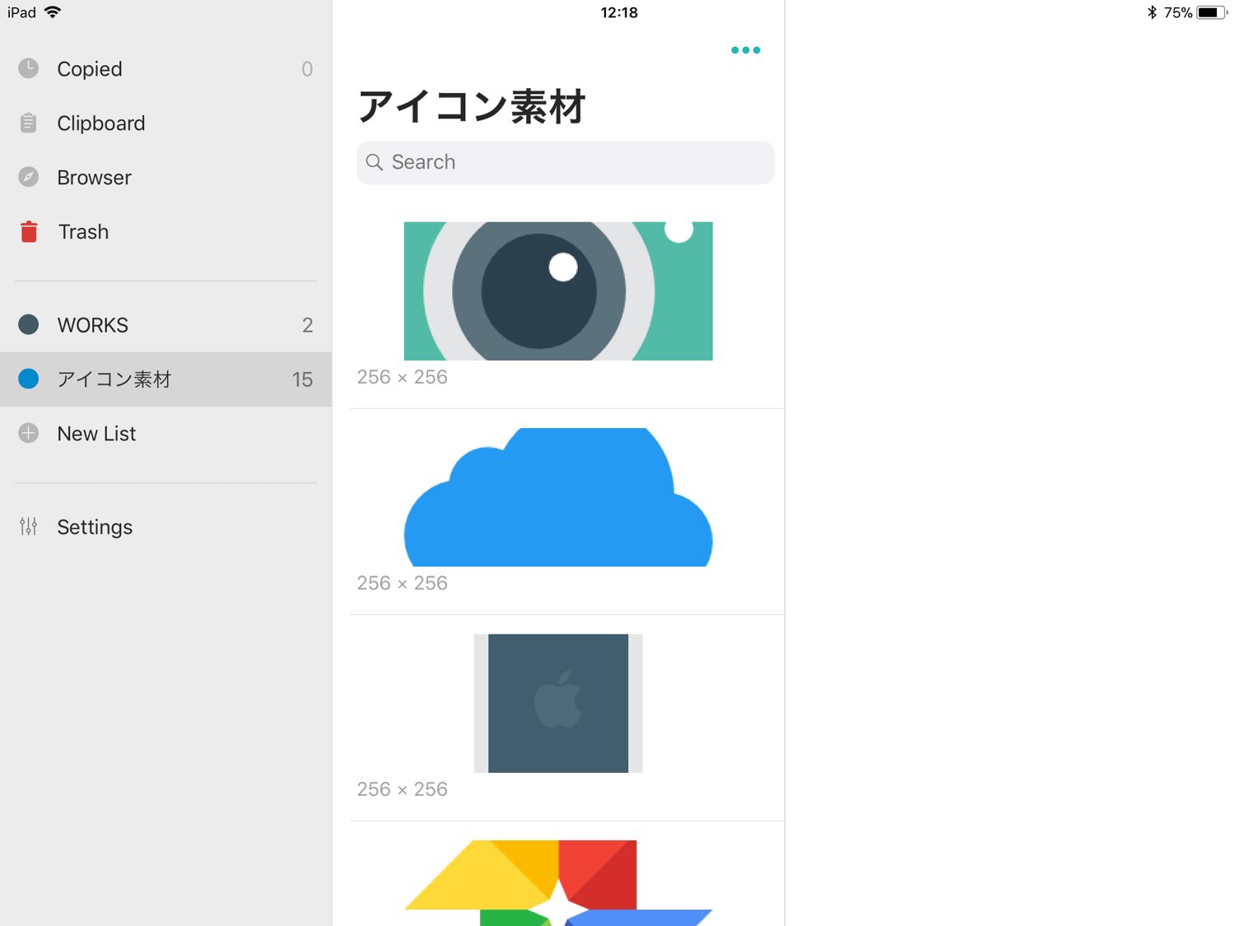Open the camera lens icon clipping

coord(558,291)
